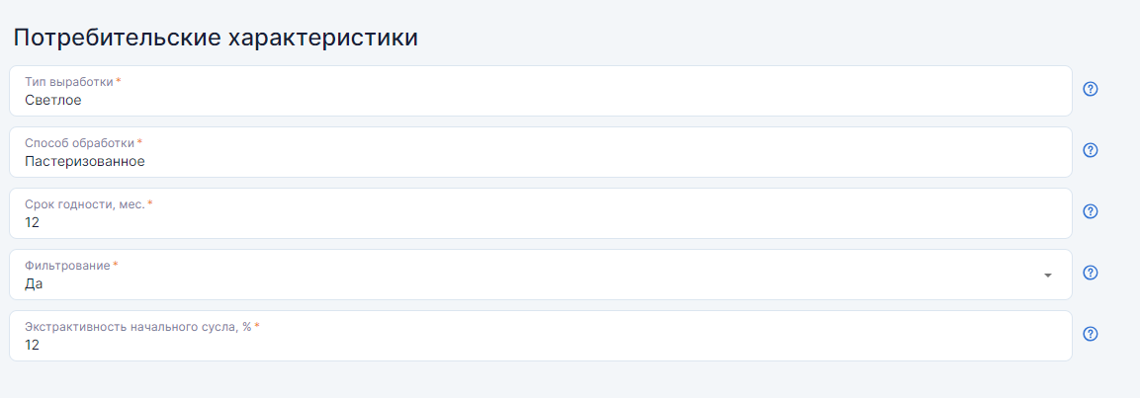Open the Фильтрование combo box
Screen dimensions: 1140x398
[540, 275]
